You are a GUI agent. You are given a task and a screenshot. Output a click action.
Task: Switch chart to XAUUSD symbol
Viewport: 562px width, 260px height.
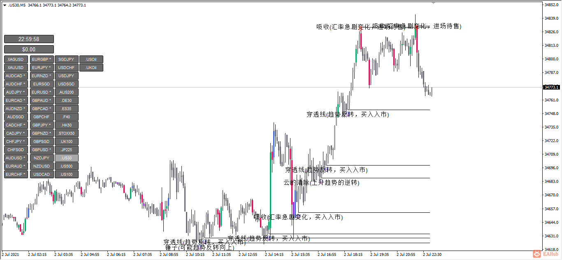pos(16,68)
